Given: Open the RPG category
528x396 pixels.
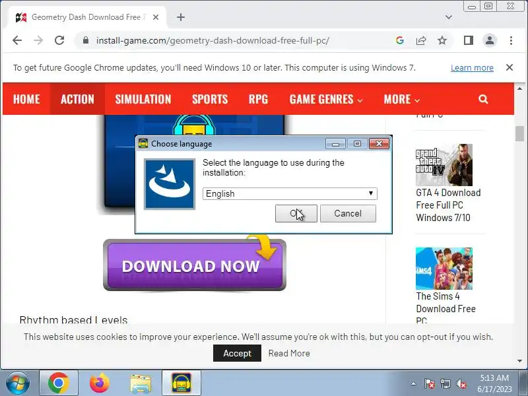Looking at the screenshot, I should (x=258, y=99).
